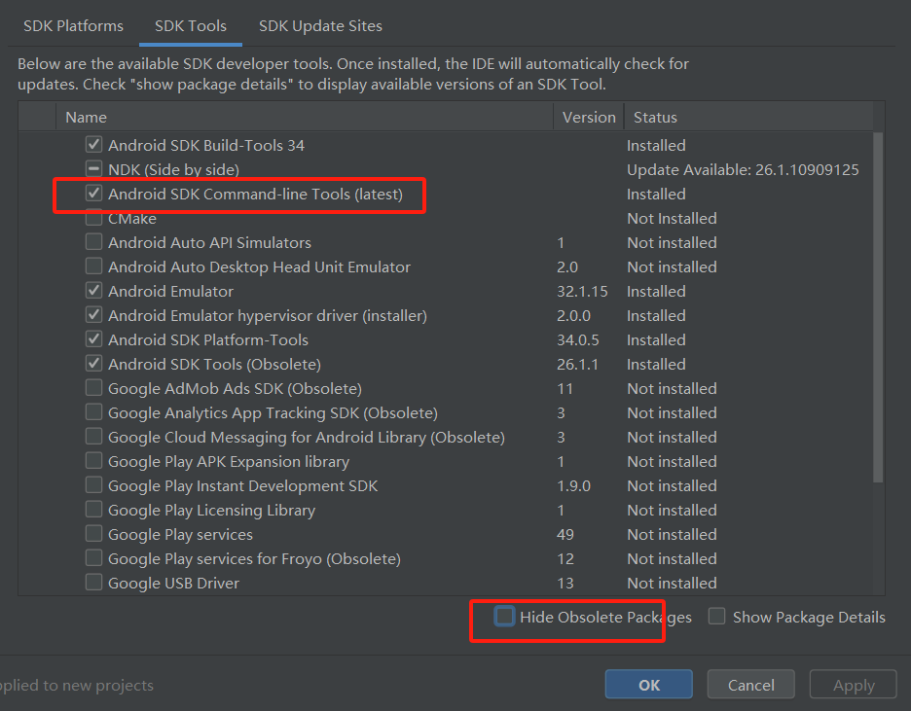911x711 pixels.
Task: Enable Show Package Details checkbox
Action: click(x=716, y=617)
